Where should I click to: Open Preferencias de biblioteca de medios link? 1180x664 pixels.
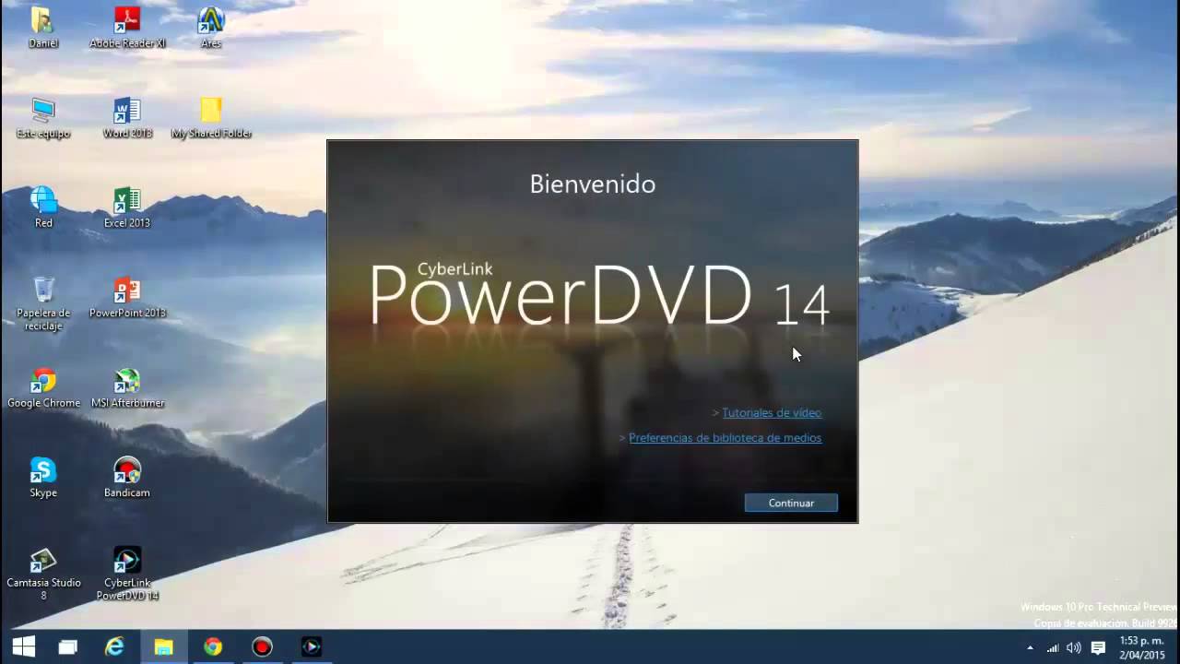pyautogui.click(x=725, y=438)
